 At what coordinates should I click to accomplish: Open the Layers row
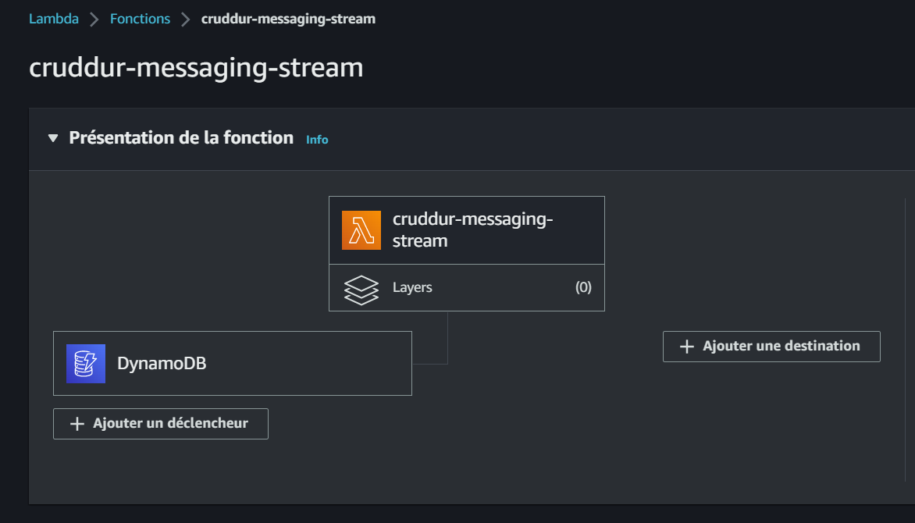click(x=467, y=288)
